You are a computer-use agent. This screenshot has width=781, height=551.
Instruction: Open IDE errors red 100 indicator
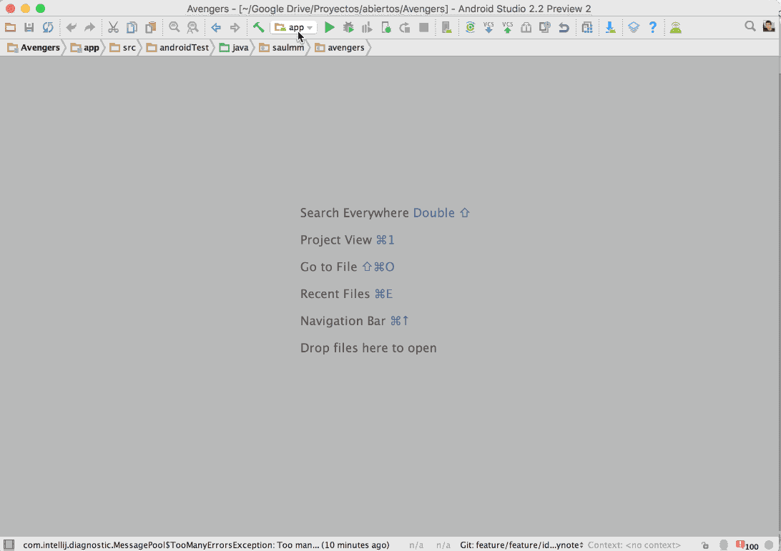click(x=747, y=545)
